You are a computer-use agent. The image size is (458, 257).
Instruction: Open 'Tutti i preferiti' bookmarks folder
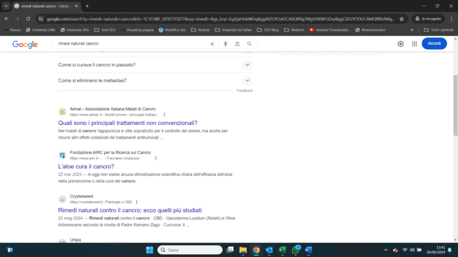(439, 30)
